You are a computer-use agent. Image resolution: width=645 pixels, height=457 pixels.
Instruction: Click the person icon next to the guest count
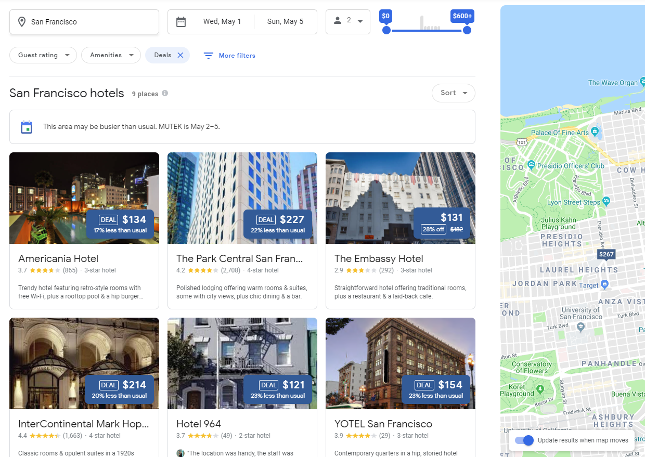[339, 21]
